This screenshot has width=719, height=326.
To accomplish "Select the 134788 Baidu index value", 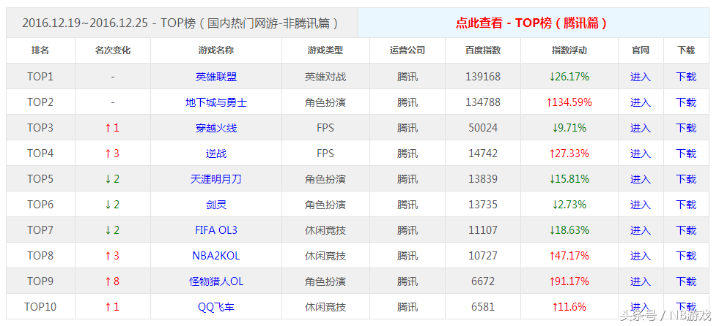I will [x=483, y=102].
